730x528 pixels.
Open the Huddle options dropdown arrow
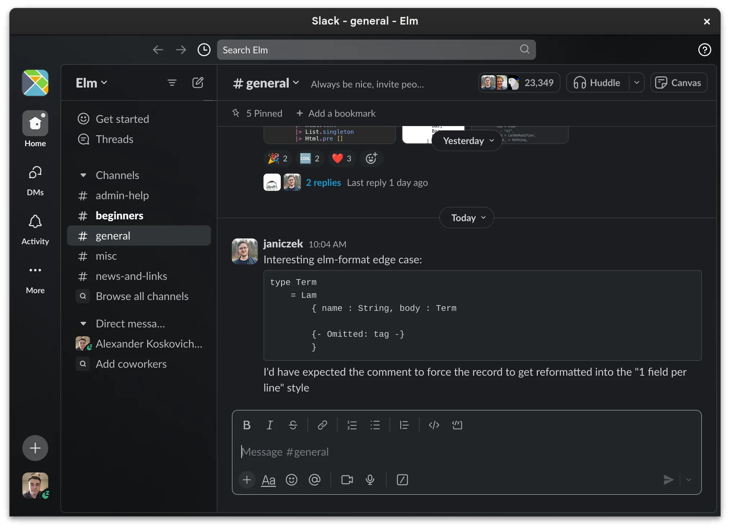(x=637, y=83)
